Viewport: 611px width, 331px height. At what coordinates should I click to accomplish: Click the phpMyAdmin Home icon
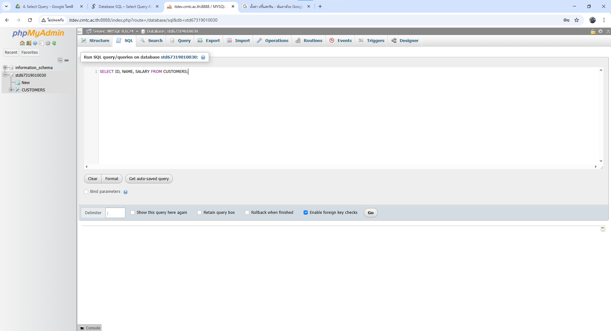pos(22,43)
